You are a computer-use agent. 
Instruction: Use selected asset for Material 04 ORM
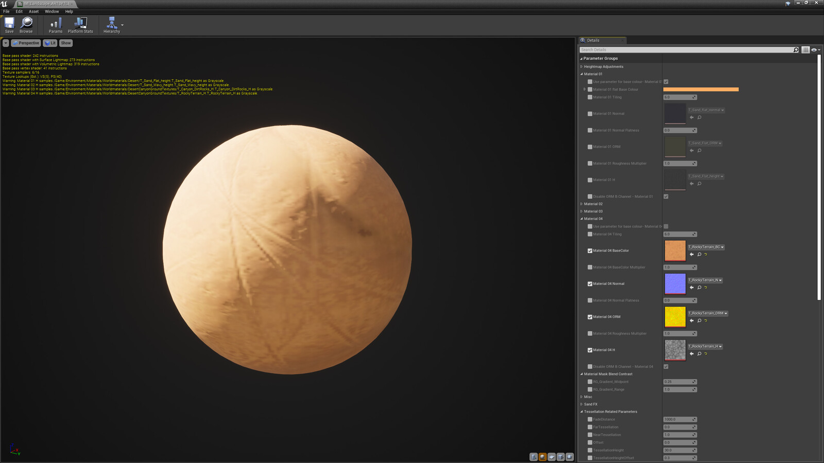692,320
